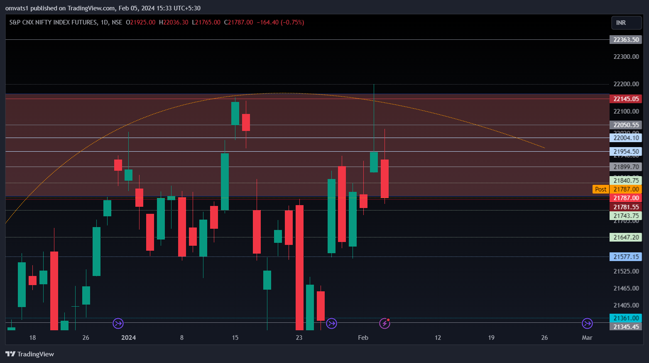Select the dark red 21781.55 price label

626,207
